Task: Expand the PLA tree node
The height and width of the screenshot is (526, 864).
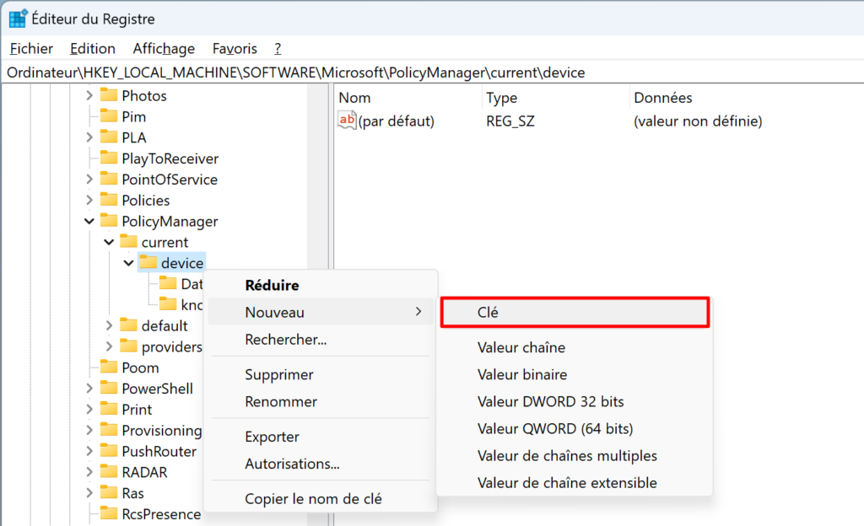Action: coord(89,137)
